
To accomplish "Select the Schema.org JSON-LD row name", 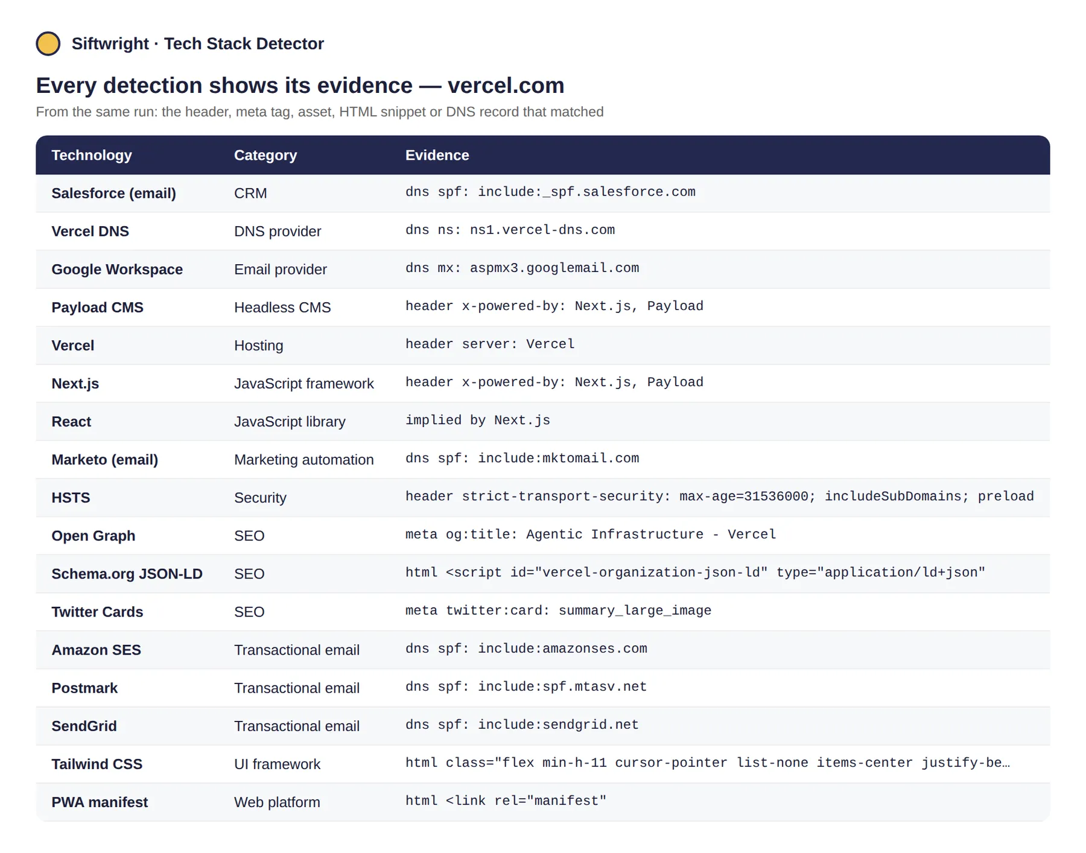I will [127, 573].
